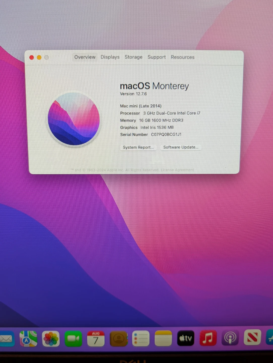This screenshot has height=363, width=273.
Task: Open the Photos app in the Dock
Action: [51, 339]
